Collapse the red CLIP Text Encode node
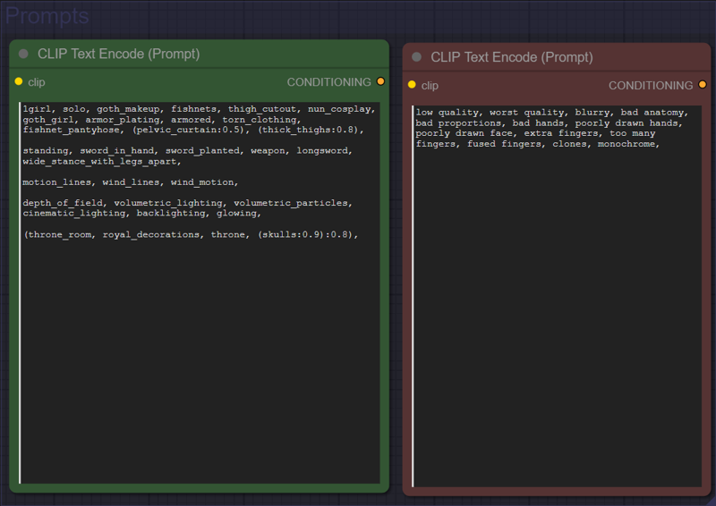 click(x=416, y=57)
